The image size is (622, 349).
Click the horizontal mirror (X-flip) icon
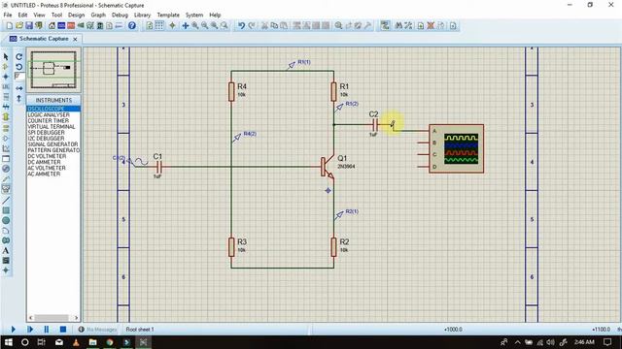click(19, 88)
